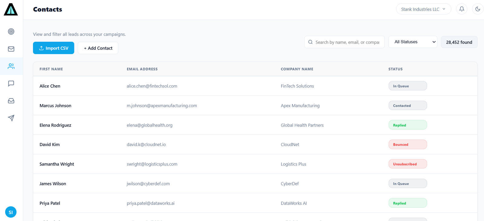
Task: Click the EMAIL ADDRESS column header
Action: tap(142, 69)
